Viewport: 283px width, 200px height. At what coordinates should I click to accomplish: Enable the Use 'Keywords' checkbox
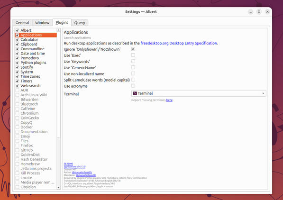pos(133,61)
